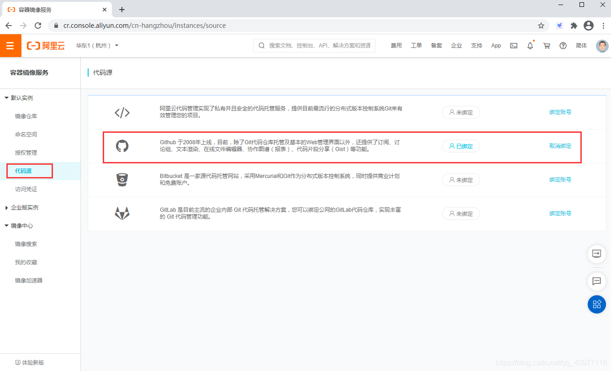Click the Bitbucket bucket icon

[122, 180]
